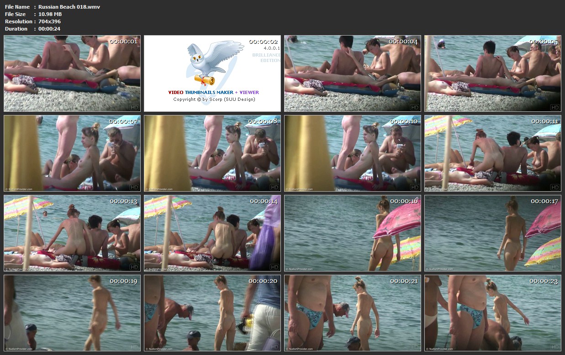Click the Video Thumbnails Maker + Viewer title
The height and width of the screenshot is (355, 565).
coord(213,92)
